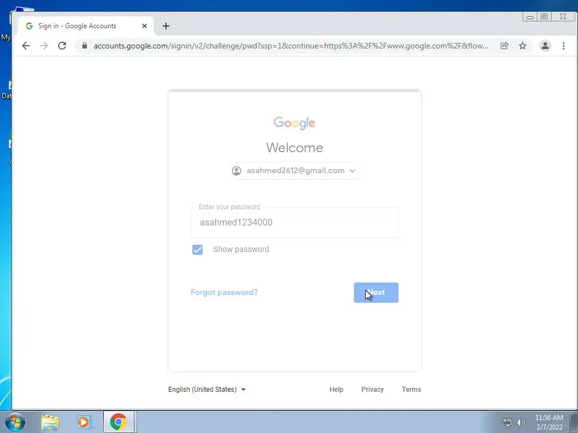
Task: Open the Terms link
Action: (411, 390)
